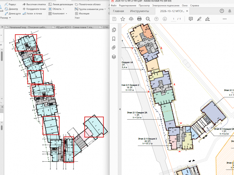Close the upper Revit side panel

pos(2,27)
